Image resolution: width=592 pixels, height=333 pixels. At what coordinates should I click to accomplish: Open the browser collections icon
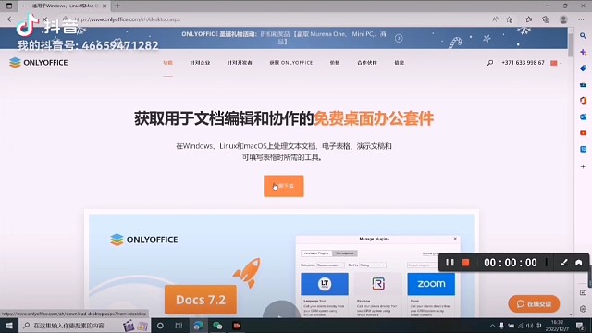(x=546, y=19)
